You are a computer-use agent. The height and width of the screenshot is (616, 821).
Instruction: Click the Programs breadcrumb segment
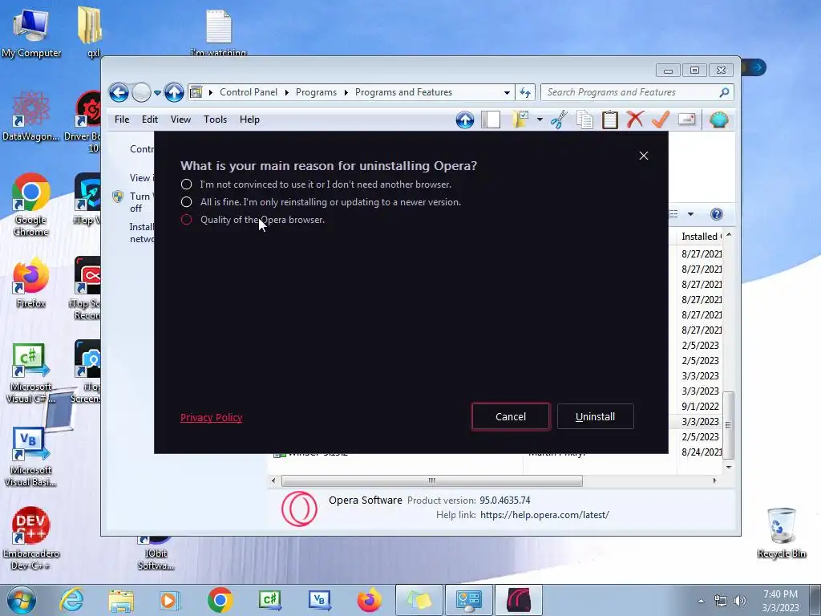click(316, 92)
